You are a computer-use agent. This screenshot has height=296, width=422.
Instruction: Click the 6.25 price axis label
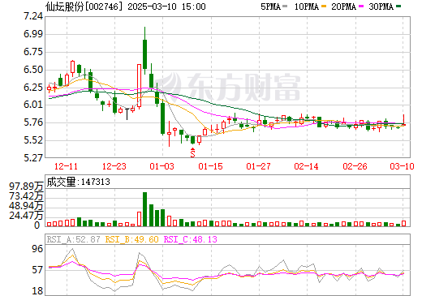33,88
